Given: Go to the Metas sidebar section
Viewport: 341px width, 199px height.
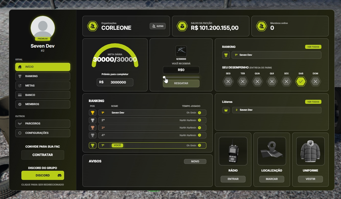Looking at the screenshot, I should pyautogui.click(x=42, y=86).
